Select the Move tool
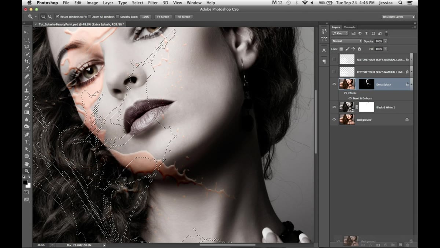 [27, 33]
